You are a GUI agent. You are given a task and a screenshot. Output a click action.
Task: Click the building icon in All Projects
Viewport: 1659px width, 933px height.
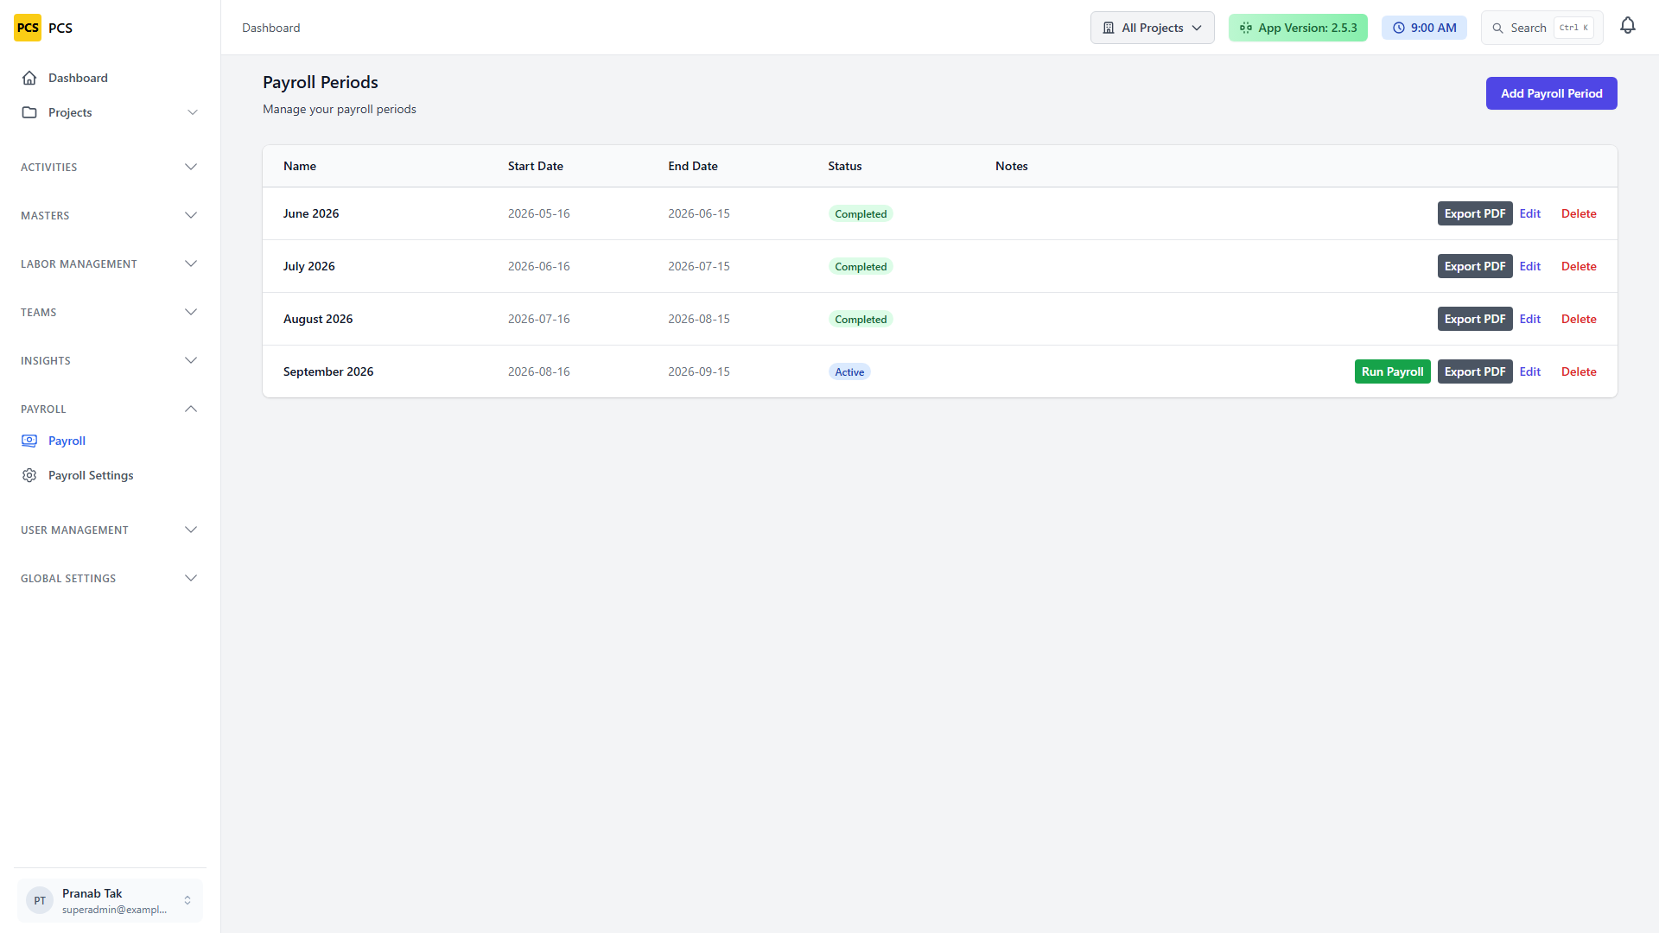1109,28
